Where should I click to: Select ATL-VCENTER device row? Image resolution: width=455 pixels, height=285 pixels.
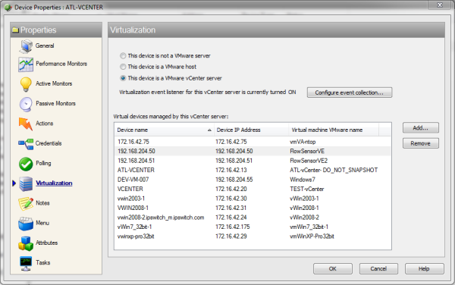coord(253,170)
